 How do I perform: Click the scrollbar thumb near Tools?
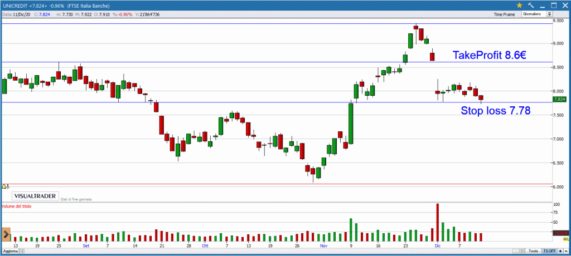[x=516, y=252]
